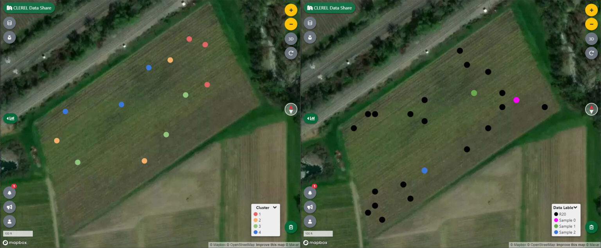
Task: Collapse the Data Lable legend dropdown
Action: click(576, 207)
